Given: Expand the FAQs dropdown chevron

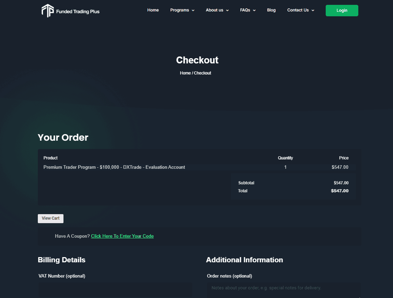Looking at the screenshot, I should pyautogui.click(x=254, y=10).
